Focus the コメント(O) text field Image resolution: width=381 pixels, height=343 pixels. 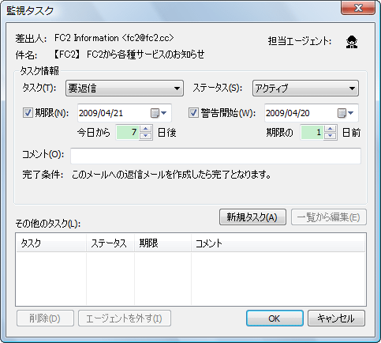215,156
